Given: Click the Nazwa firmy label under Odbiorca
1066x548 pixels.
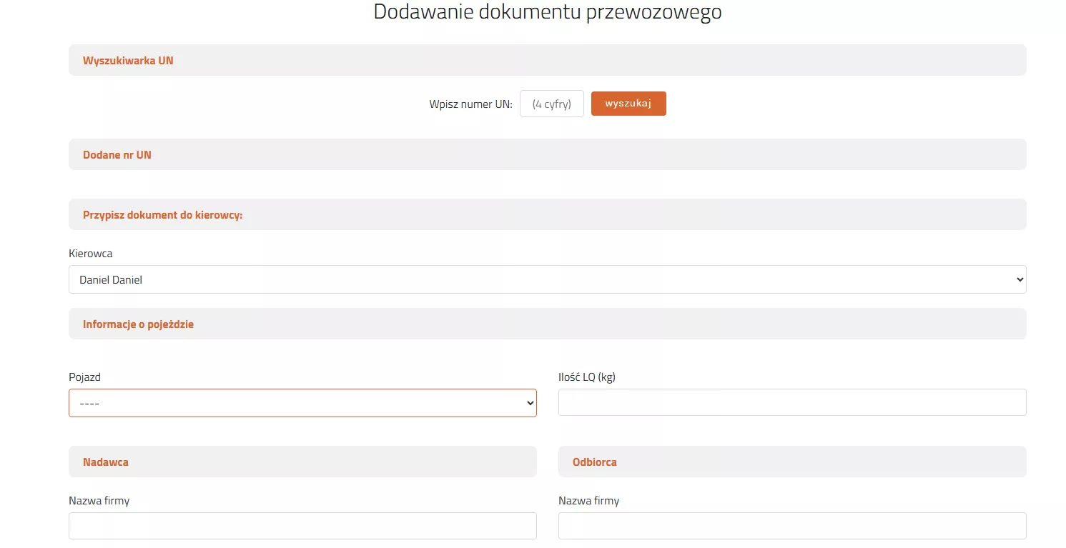Looking at the screenshot, I should coord(588,500).
